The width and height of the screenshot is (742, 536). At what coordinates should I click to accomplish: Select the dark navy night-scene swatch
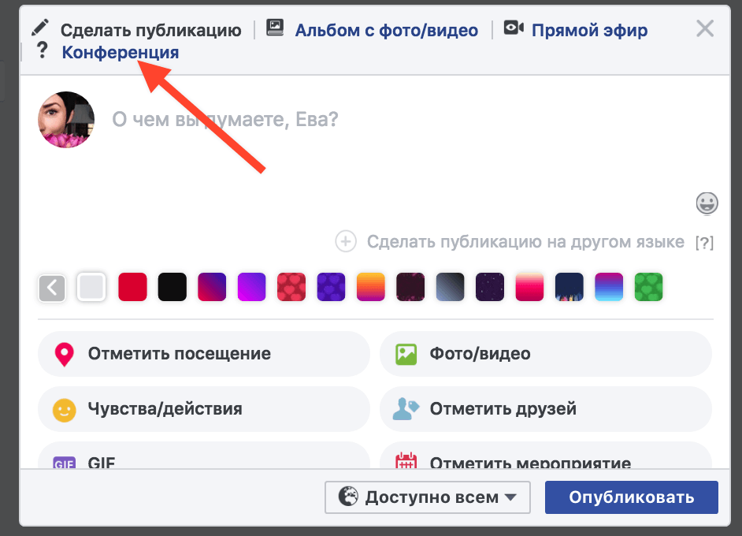click(569, 286)
